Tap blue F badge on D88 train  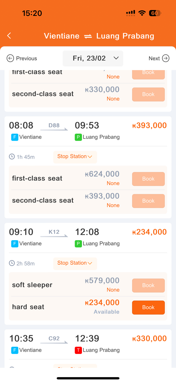(x=15, y=137)
